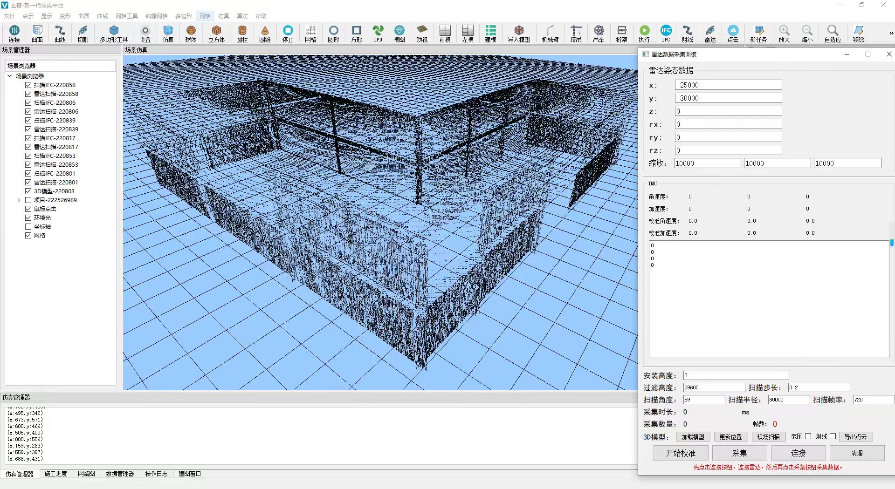This screenshot has height=489, width=895.
Task: Open the CFD toolbar tool
Action: point(378,34)
